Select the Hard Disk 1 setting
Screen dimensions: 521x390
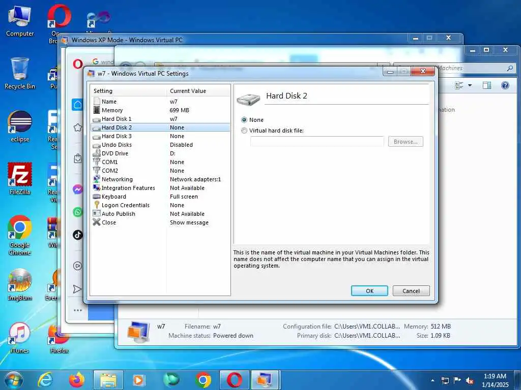[160, 119]
